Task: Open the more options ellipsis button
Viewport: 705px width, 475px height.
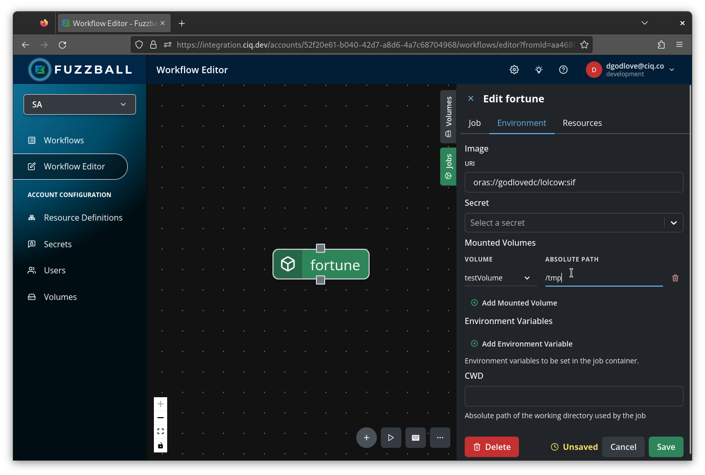Action: pyautogui.click(x=440, y=438)
